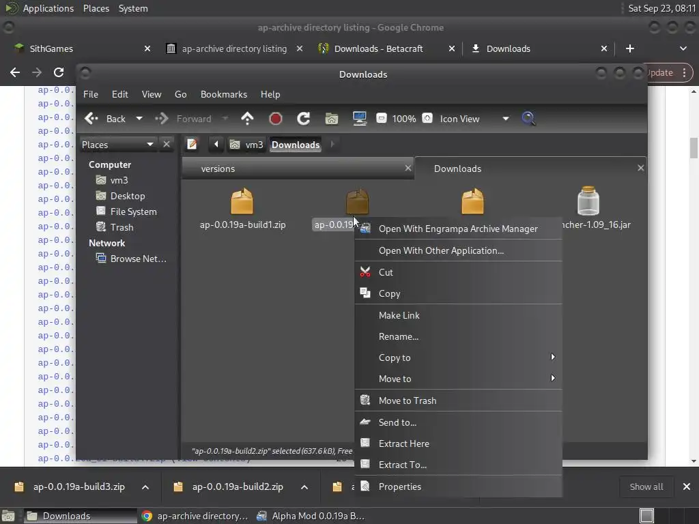The height and width of the screenshot is (524, 699).
Task: Select Rename from context menu
Action: [458, 336]
